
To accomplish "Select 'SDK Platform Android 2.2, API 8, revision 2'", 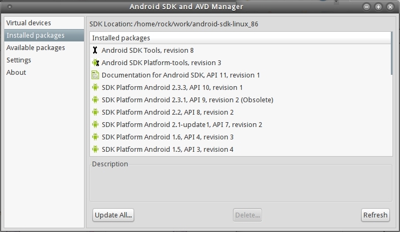I will [240, 112].
